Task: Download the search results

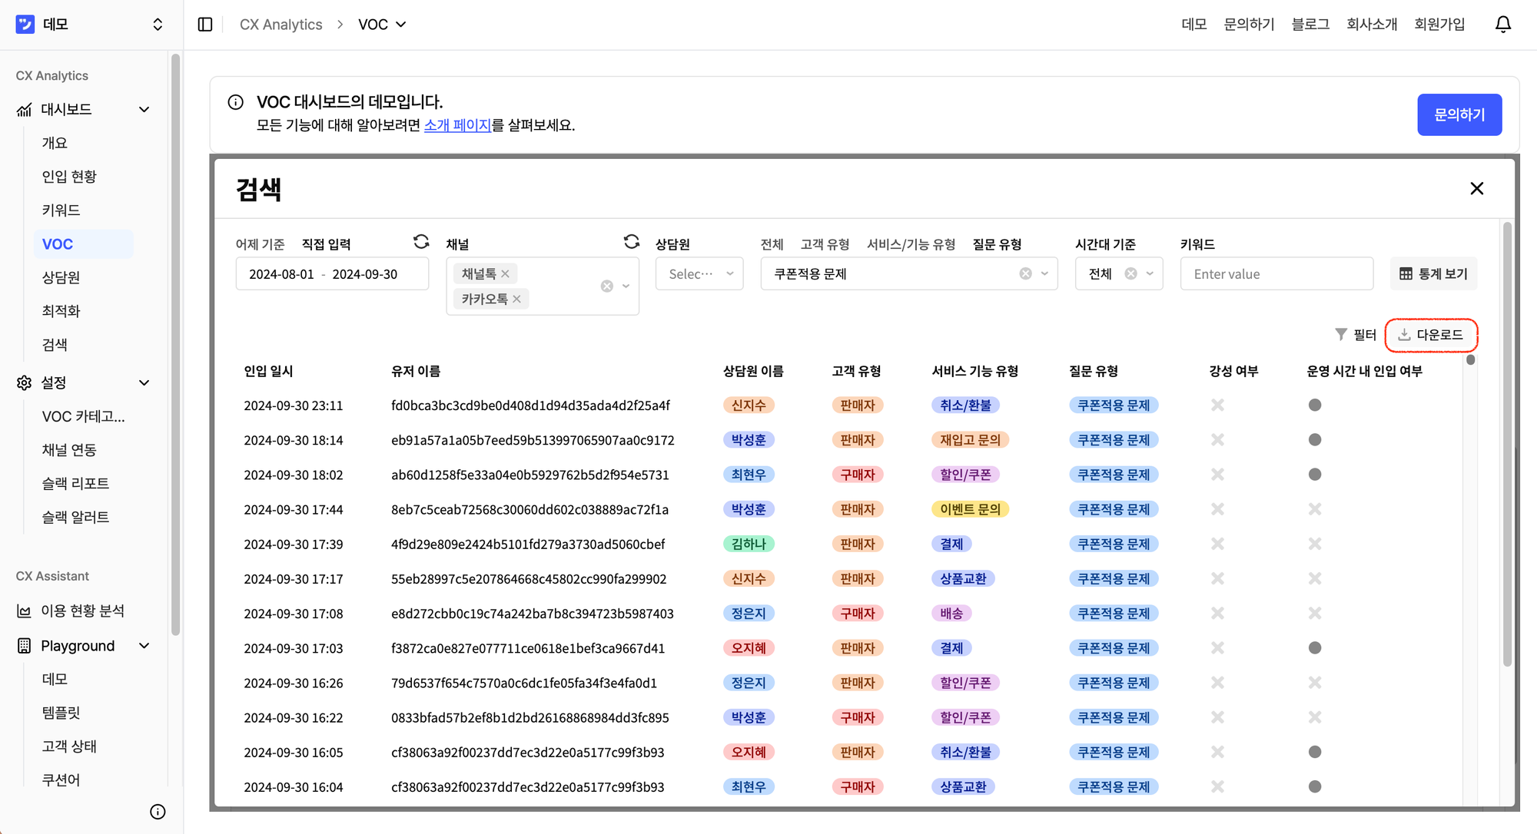Action: point(1431,335)
